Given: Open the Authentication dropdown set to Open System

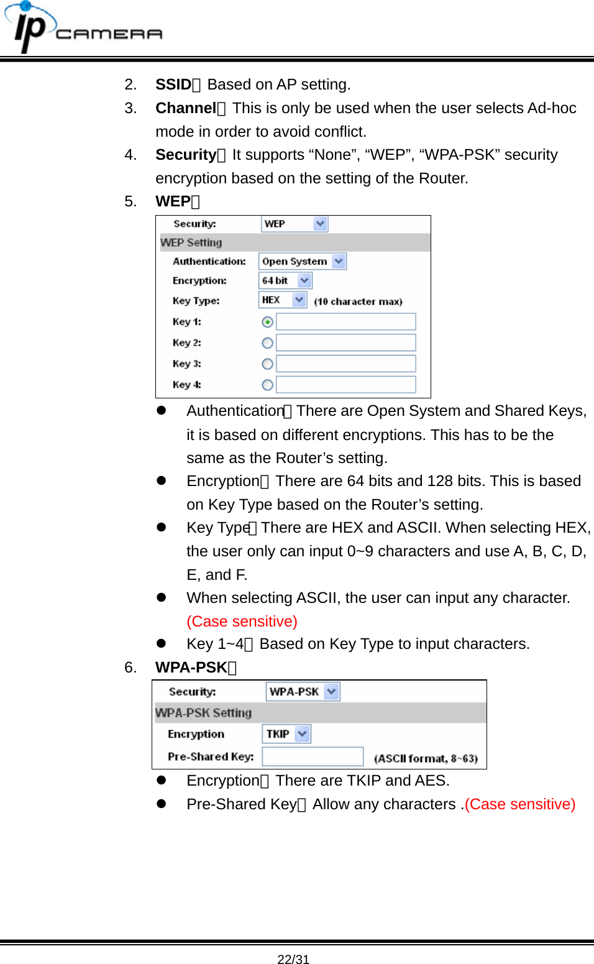Looking at the screenshot, I should coord(303,261).
